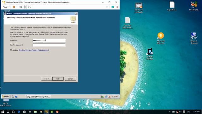Show hidden tray icons in host taskbar
The width and height of the screenshot is (202, 114).
170,112
